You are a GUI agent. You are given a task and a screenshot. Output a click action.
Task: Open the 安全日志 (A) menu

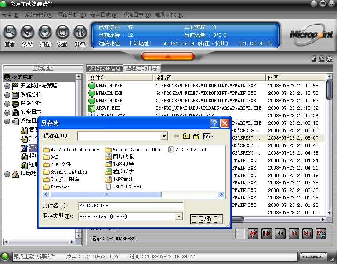pyautogui.click(x=104, y=15)
